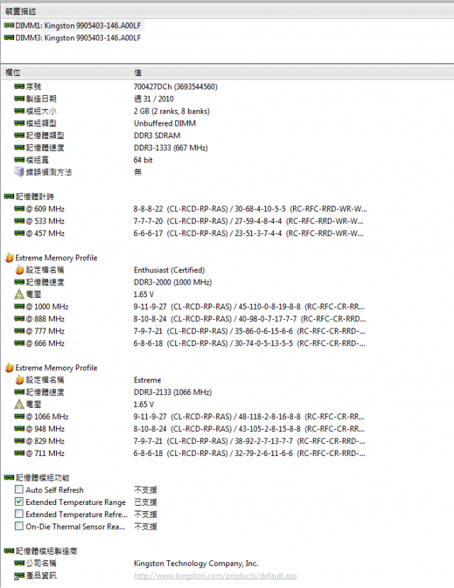Click the voltage warning icon in Enthusiast profile
454x588 pixels.
coord(19,294)
